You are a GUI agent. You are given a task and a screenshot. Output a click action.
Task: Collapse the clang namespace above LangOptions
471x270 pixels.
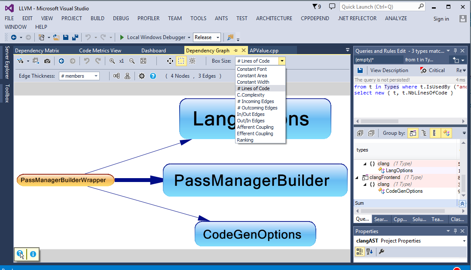[365, 164]
